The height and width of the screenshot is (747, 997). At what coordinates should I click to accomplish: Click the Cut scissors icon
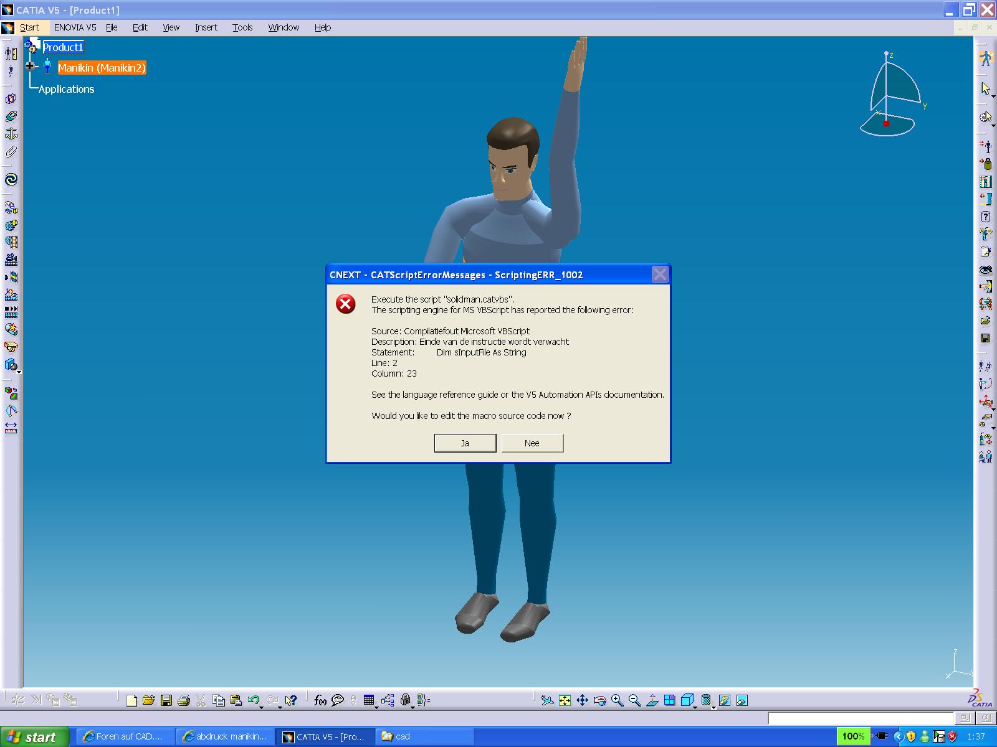[201, 700]
